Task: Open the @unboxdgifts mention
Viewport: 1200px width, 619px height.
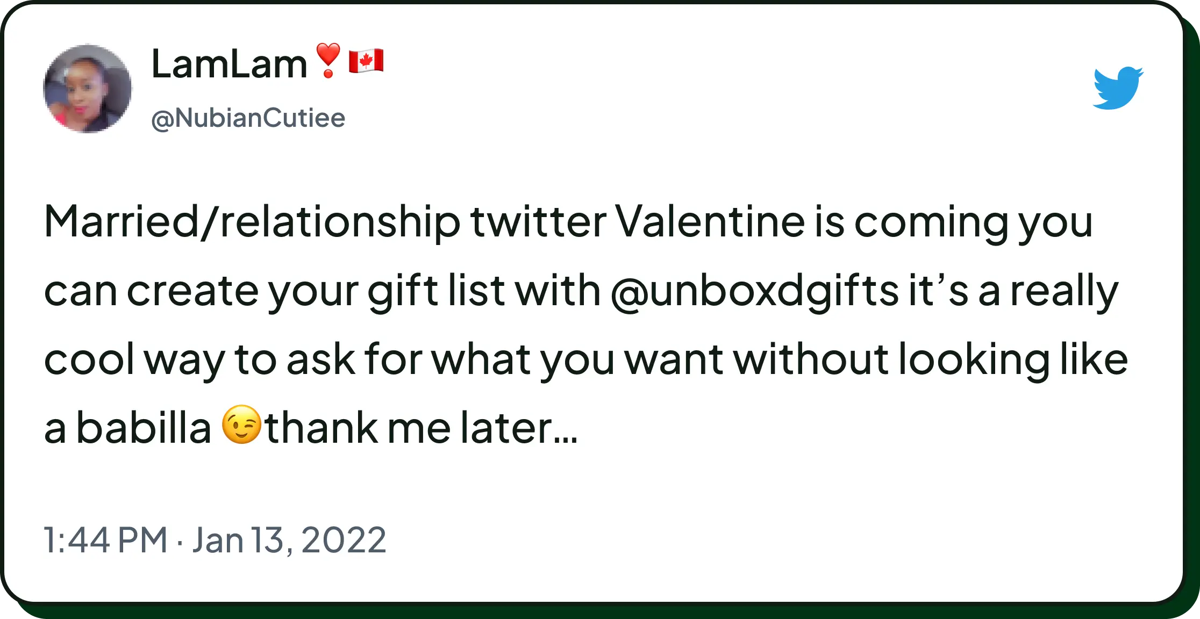Action: pyautogui.click(x=754, y=291)
